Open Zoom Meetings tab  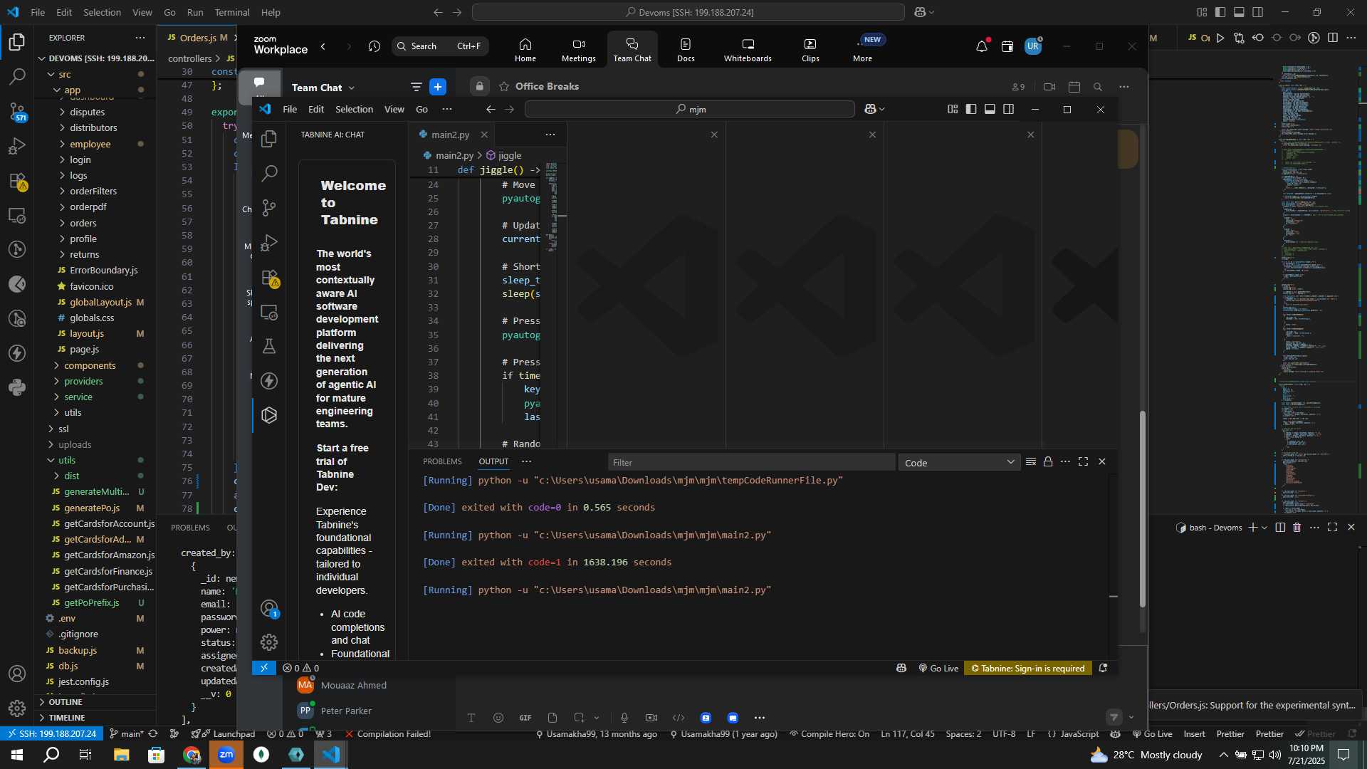578,50
